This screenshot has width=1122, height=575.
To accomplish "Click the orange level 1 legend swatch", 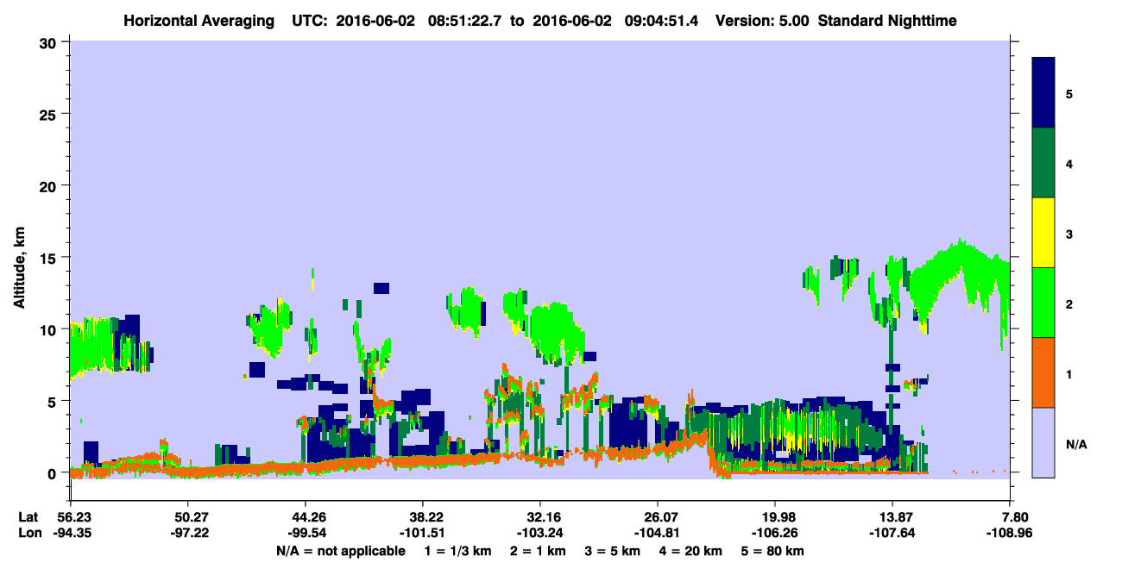I will tap(1044, 372).
